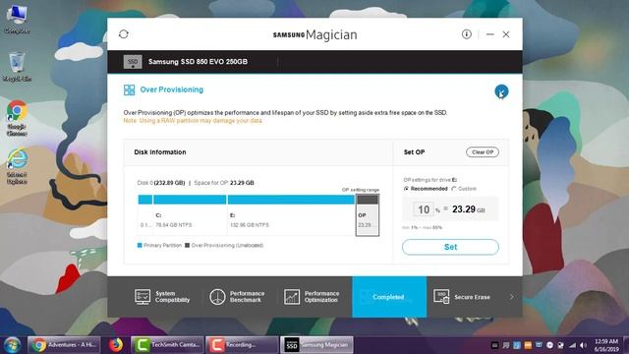Open Firefox from the taskbar
This screenshot has height=354, width=629.
pos(116,345)
